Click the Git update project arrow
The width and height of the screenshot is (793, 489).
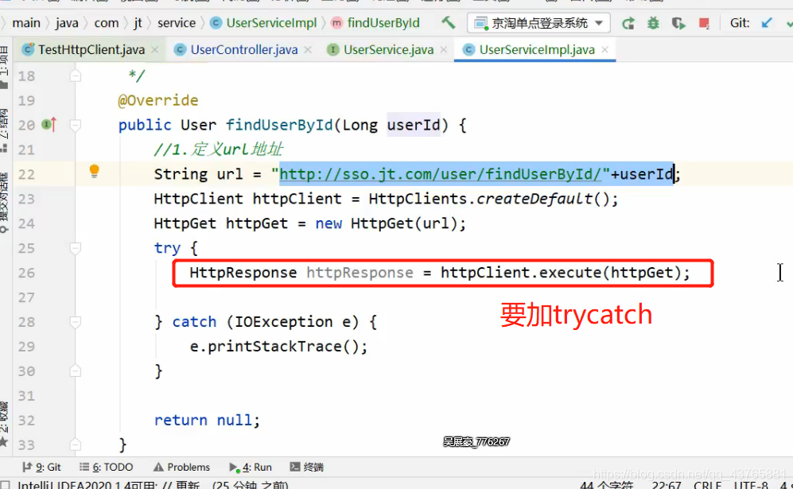tap(767, 23)
